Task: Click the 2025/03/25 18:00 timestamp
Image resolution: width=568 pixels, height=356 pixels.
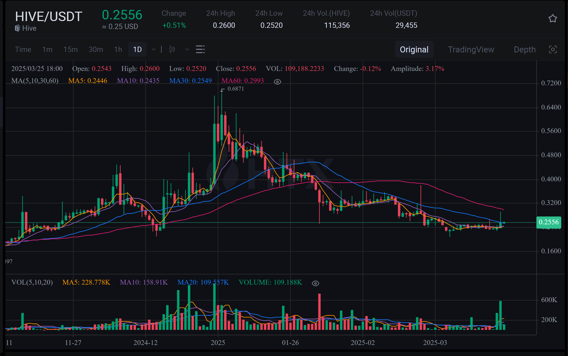Action: 37,69
